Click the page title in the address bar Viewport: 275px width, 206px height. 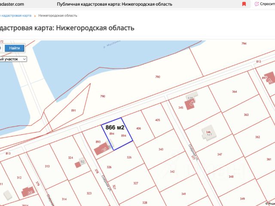[115, 4]
